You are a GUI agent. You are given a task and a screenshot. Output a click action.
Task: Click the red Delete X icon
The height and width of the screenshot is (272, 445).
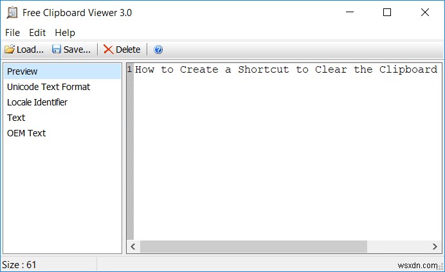pyautogui.click(x=108, y=50)
